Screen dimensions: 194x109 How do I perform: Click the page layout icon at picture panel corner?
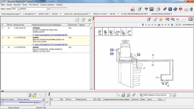click(x=190, y=19)
